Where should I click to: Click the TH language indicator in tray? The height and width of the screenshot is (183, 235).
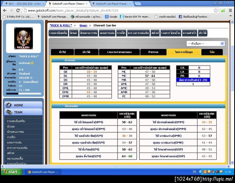pos(194,172)
